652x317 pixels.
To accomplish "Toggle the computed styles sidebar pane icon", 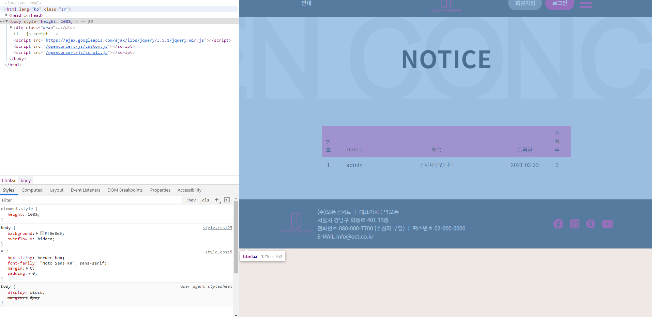I will [227, 200].
